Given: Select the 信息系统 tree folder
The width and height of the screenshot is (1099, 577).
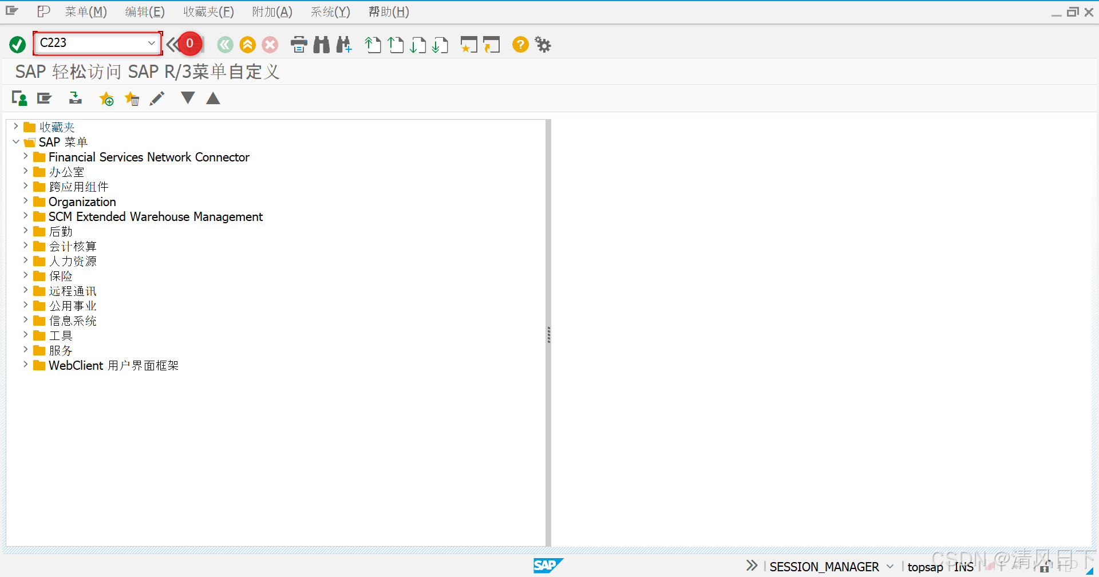Looking at the screenshot, I should tap(73, 321).
